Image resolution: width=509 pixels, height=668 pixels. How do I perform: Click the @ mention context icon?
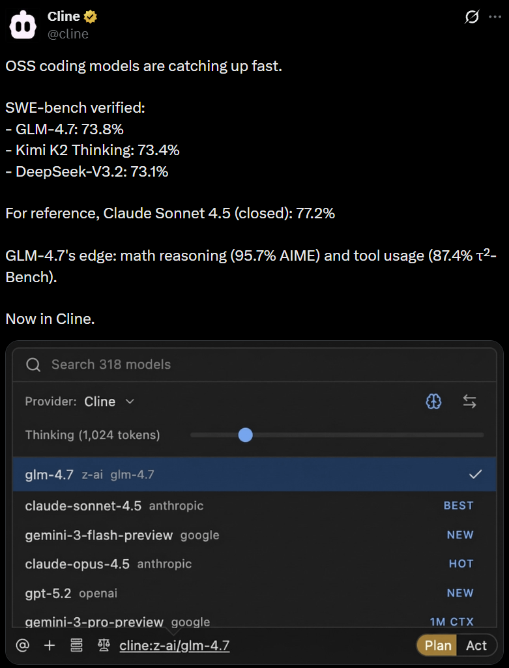click(23, 645)
